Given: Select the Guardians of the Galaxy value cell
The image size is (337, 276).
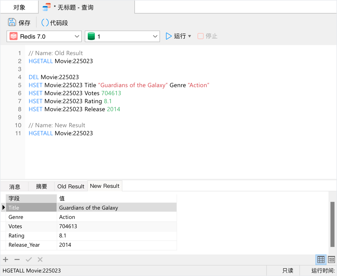Looking at the screenshot, I should pyautogui.click(x=117, y=208).
